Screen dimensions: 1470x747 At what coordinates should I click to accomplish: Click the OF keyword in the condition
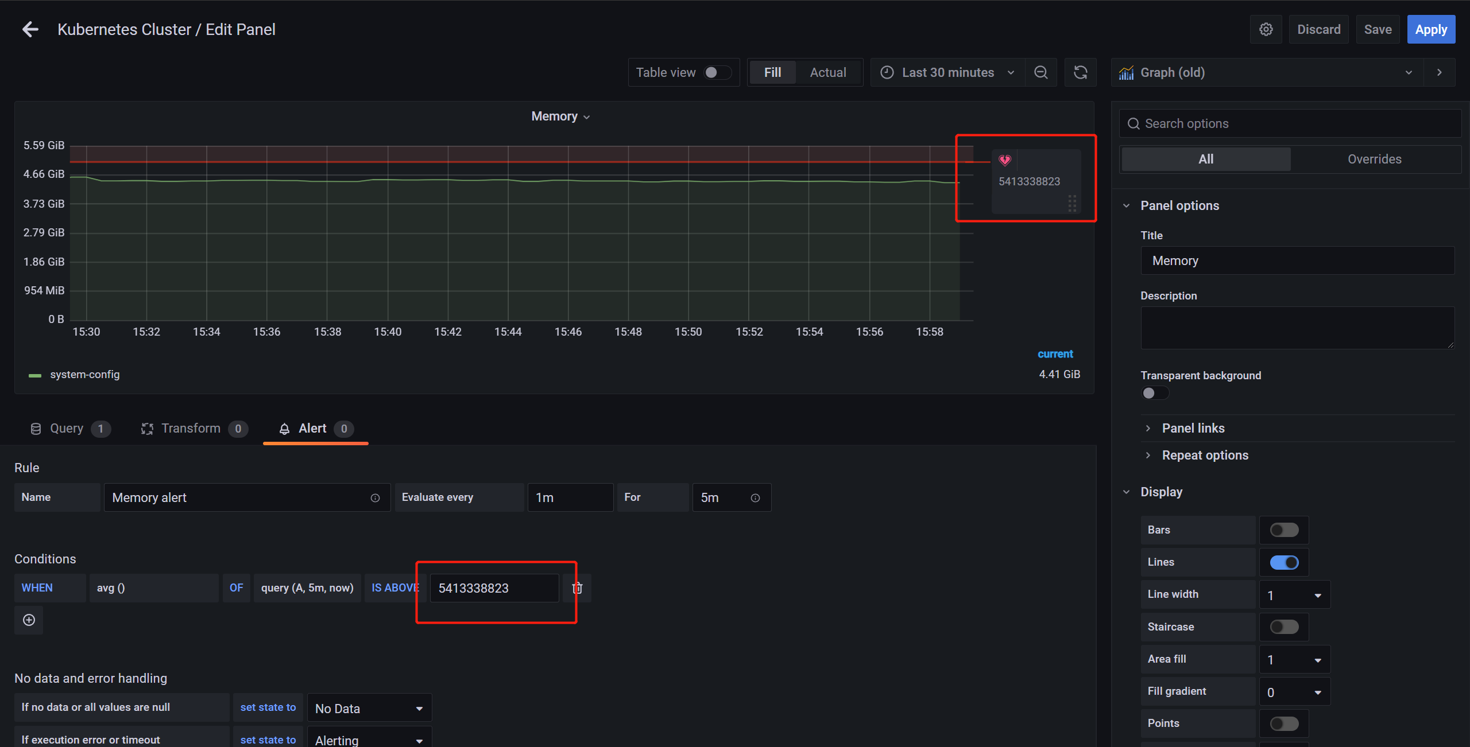236,588
